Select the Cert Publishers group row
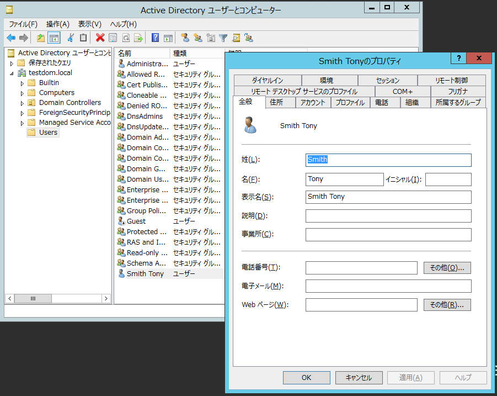The height and width of the screenshot is (396, 497). (x=169, y=85)
